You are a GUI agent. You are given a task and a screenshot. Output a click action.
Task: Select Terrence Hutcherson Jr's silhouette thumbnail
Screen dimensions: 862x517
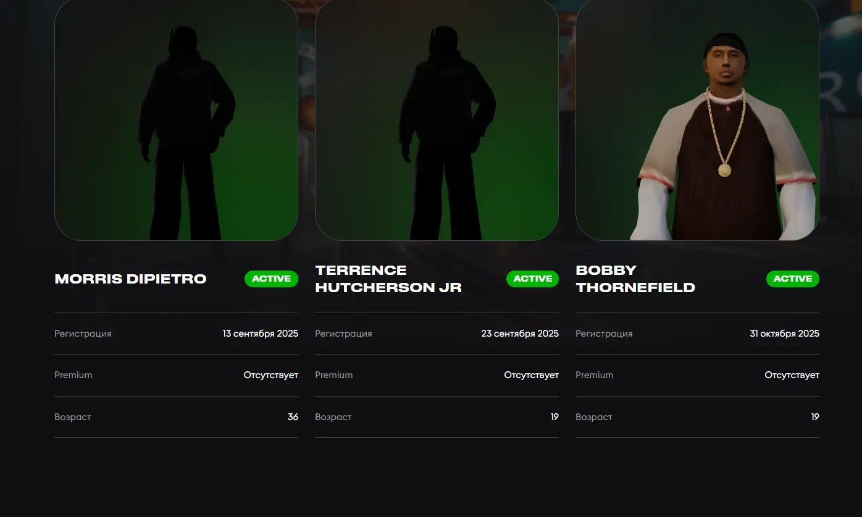pyautogui.click(x=437, y=120)
